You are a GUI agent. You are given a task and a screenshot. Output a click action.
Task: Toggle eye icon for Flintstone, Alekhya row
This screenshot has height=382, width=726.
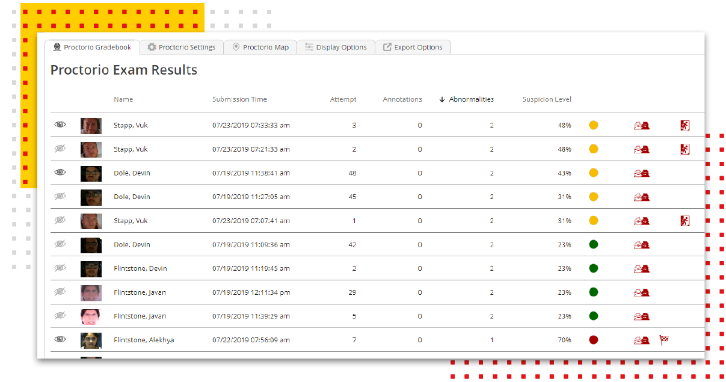60,339
